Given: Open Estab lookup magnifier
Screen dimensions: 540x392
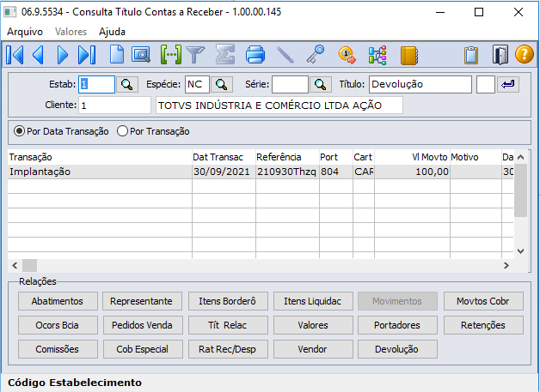Looking at the screenshot, I should [x=127, y=85].
